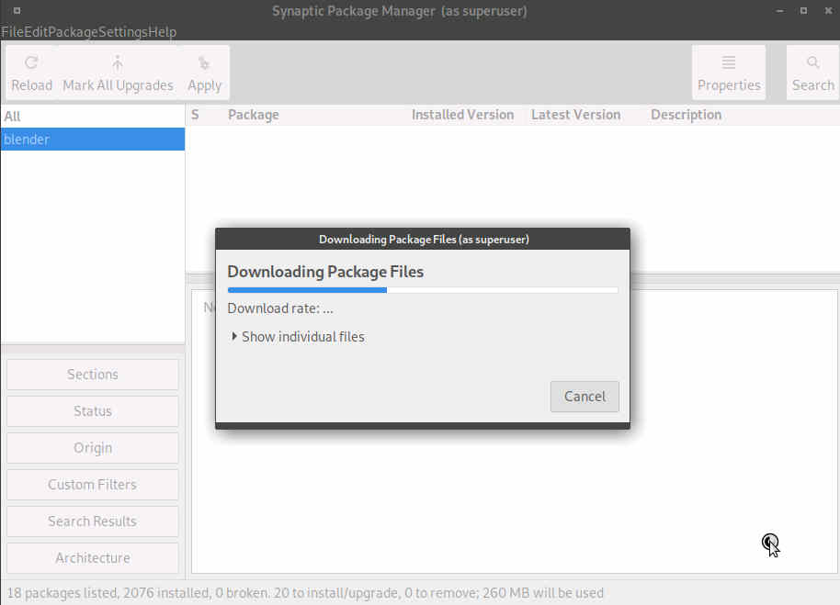840x605 pixels.
Task: Click the window menu icon in title bar
Action: click(17, 10)
